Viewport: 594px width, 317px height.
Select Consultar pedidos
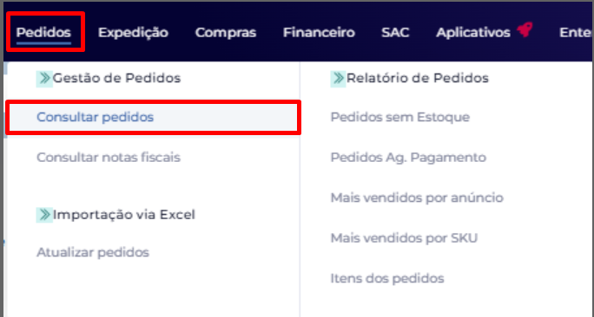point(154,117)
